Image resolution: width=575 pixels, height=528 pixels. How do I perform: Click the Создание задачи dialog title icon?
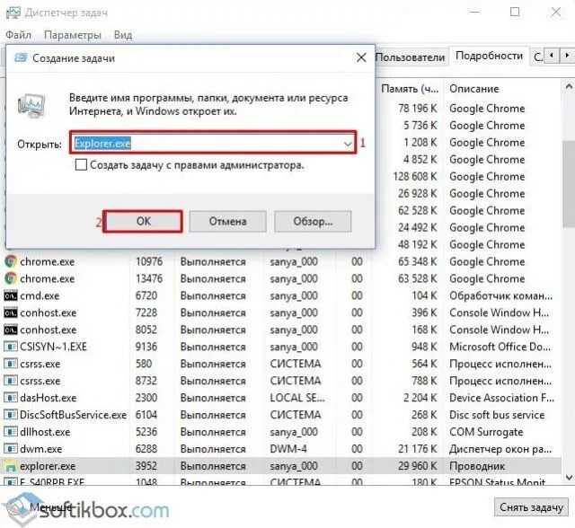pyautogui.click(x=21, y=57)
